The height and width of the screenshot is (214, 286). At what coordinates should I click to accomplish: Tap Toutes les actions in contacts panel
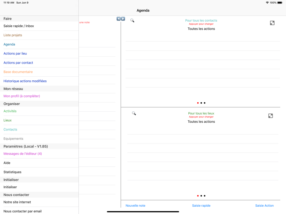pos(201,29)
